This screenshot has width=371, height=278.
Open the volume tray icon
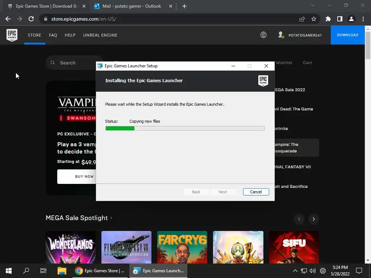click(313, 271)
